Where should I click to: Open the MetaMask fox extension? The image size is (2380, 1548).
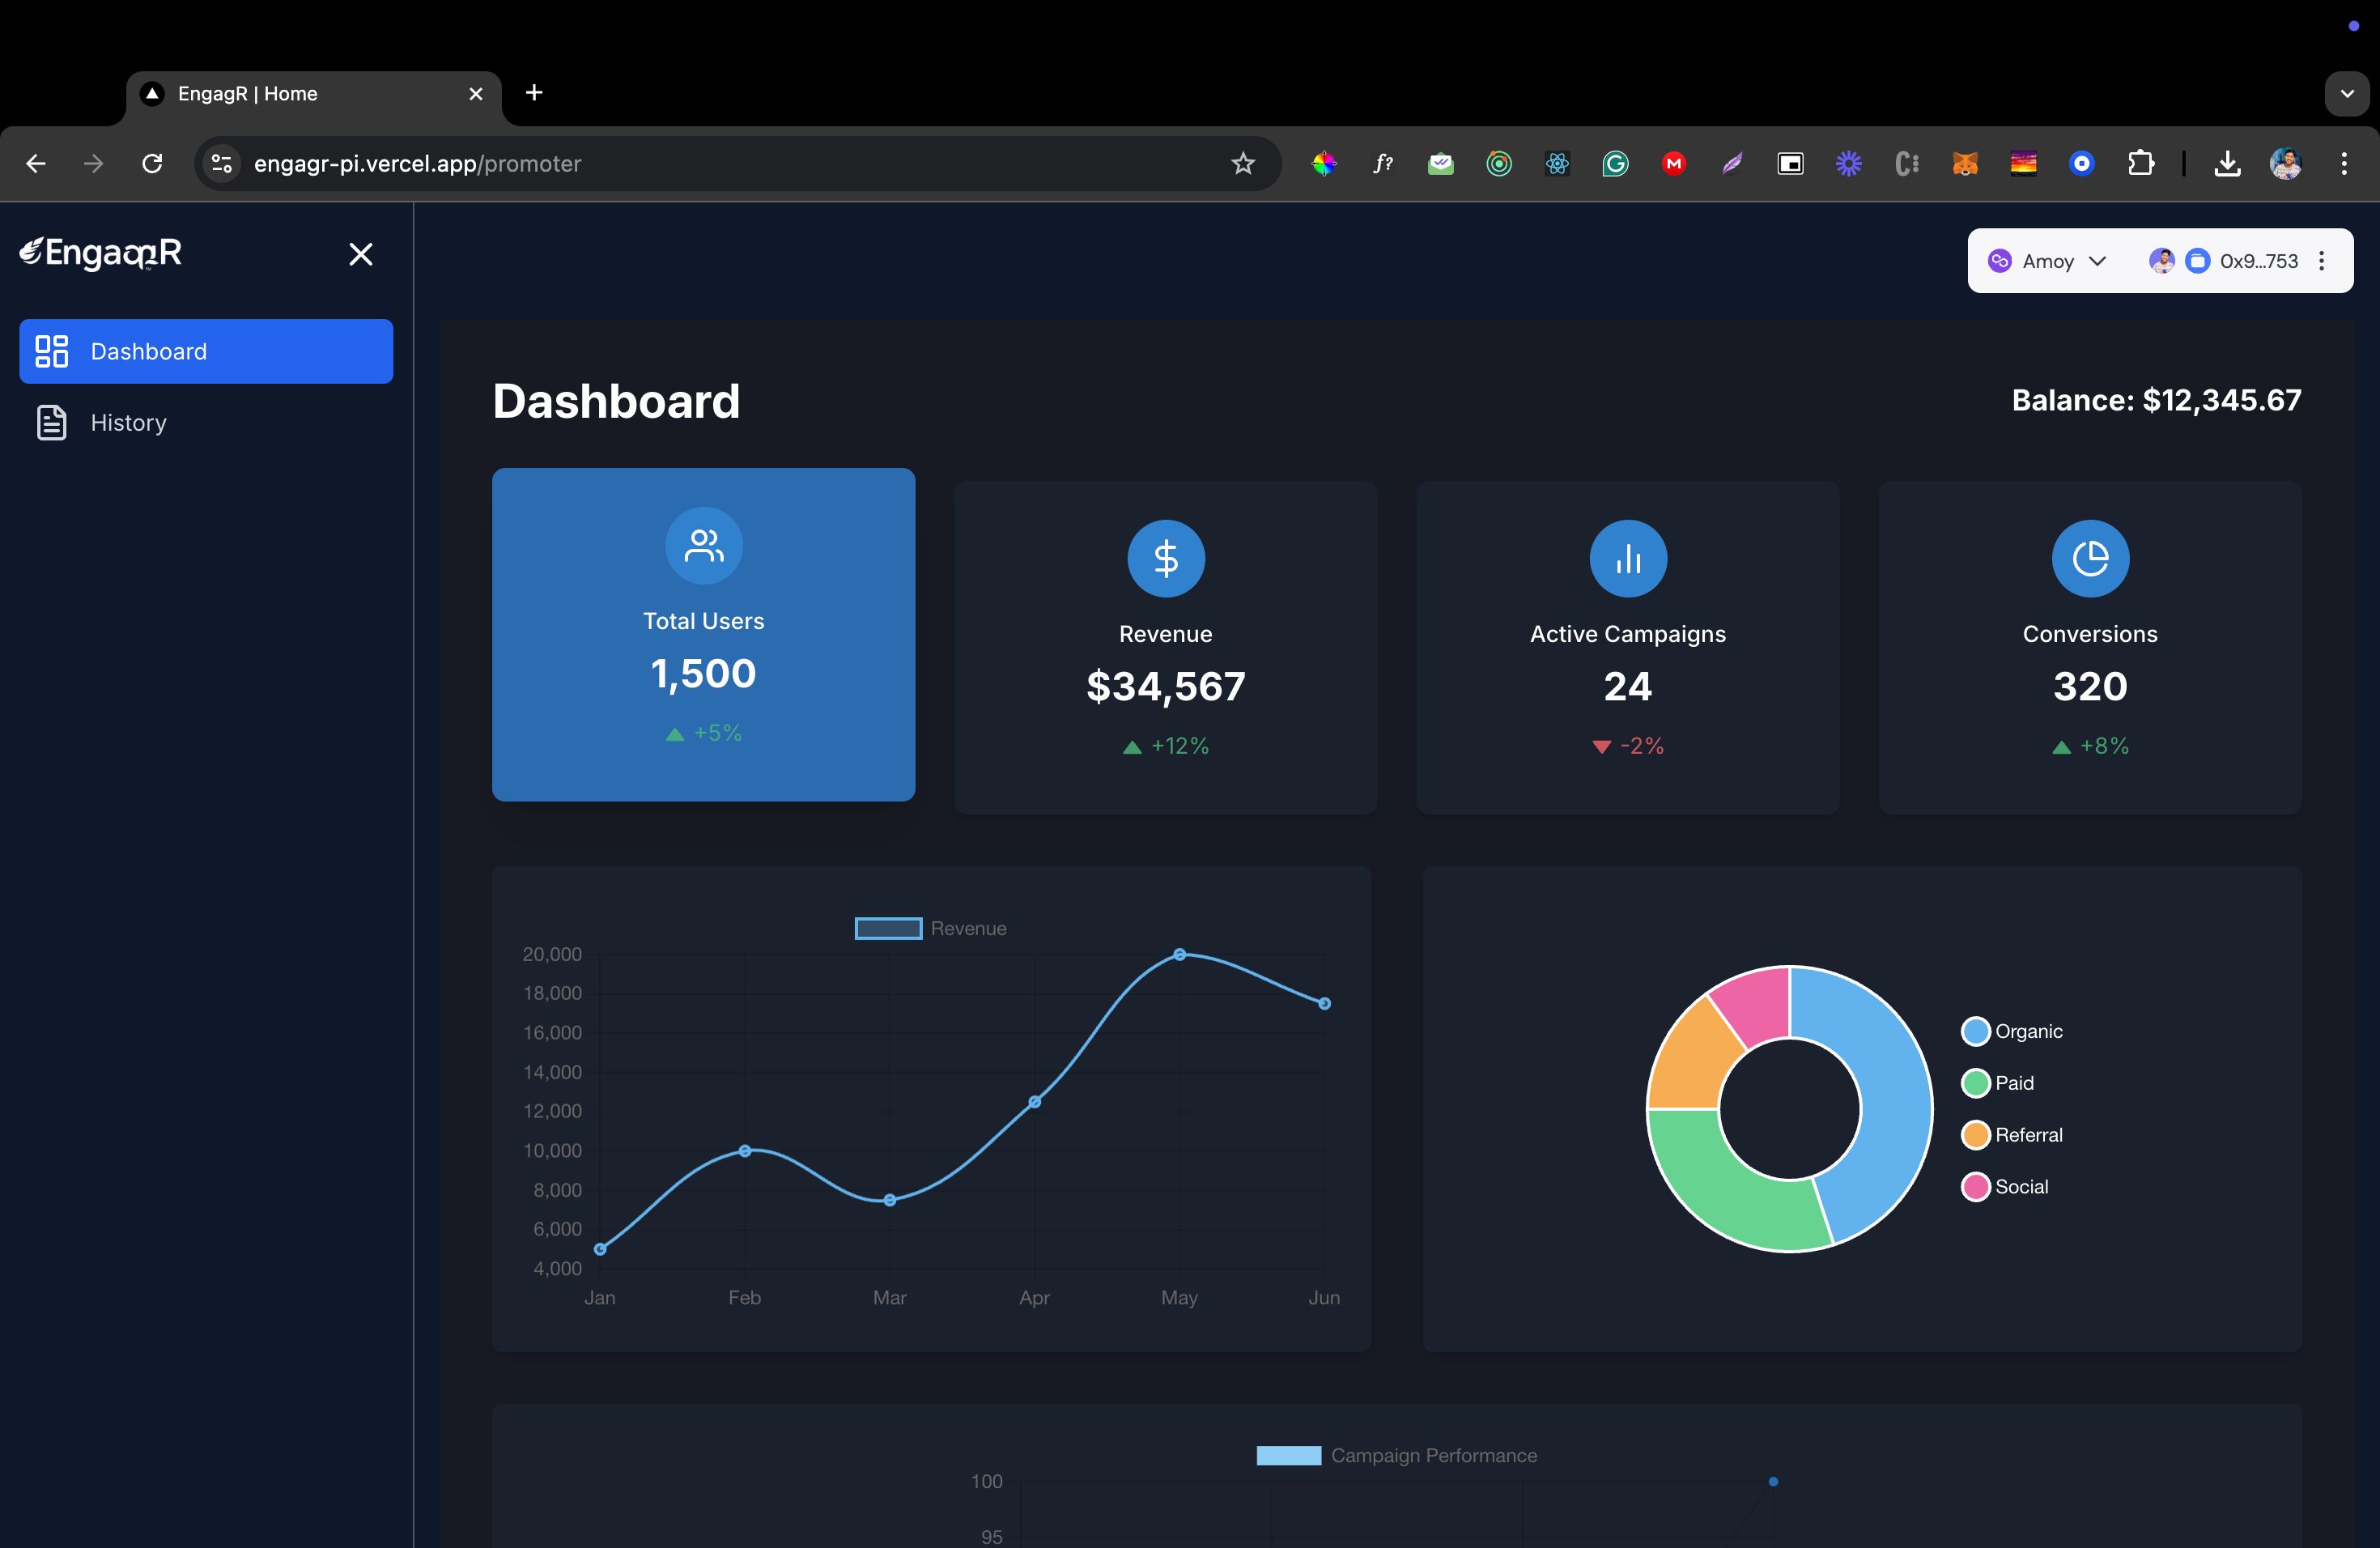(x=1965, y=163)
